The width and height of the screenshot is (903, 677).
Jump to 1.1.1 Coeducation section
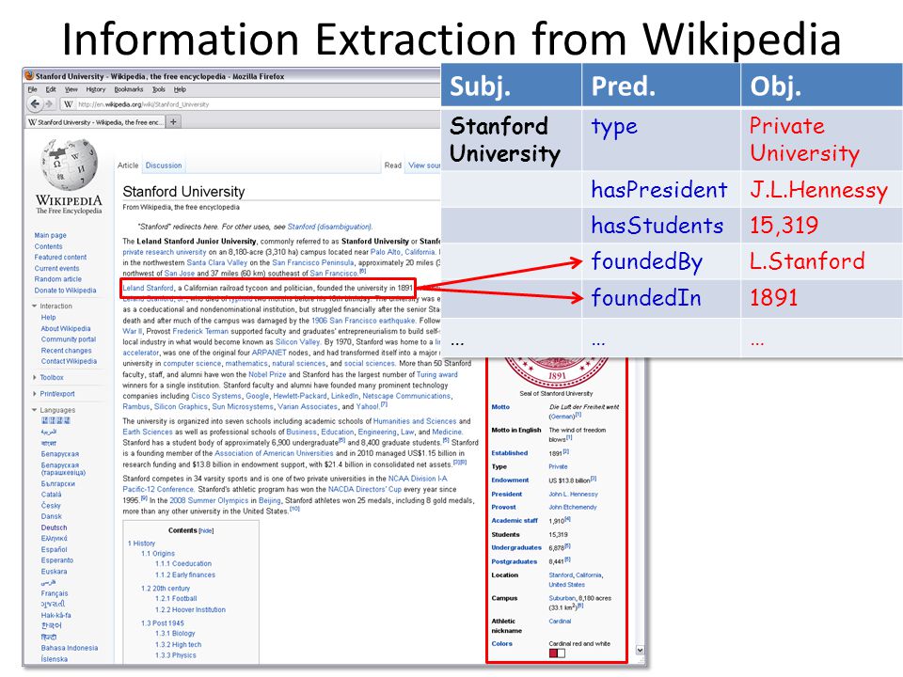tap(183, 564)
